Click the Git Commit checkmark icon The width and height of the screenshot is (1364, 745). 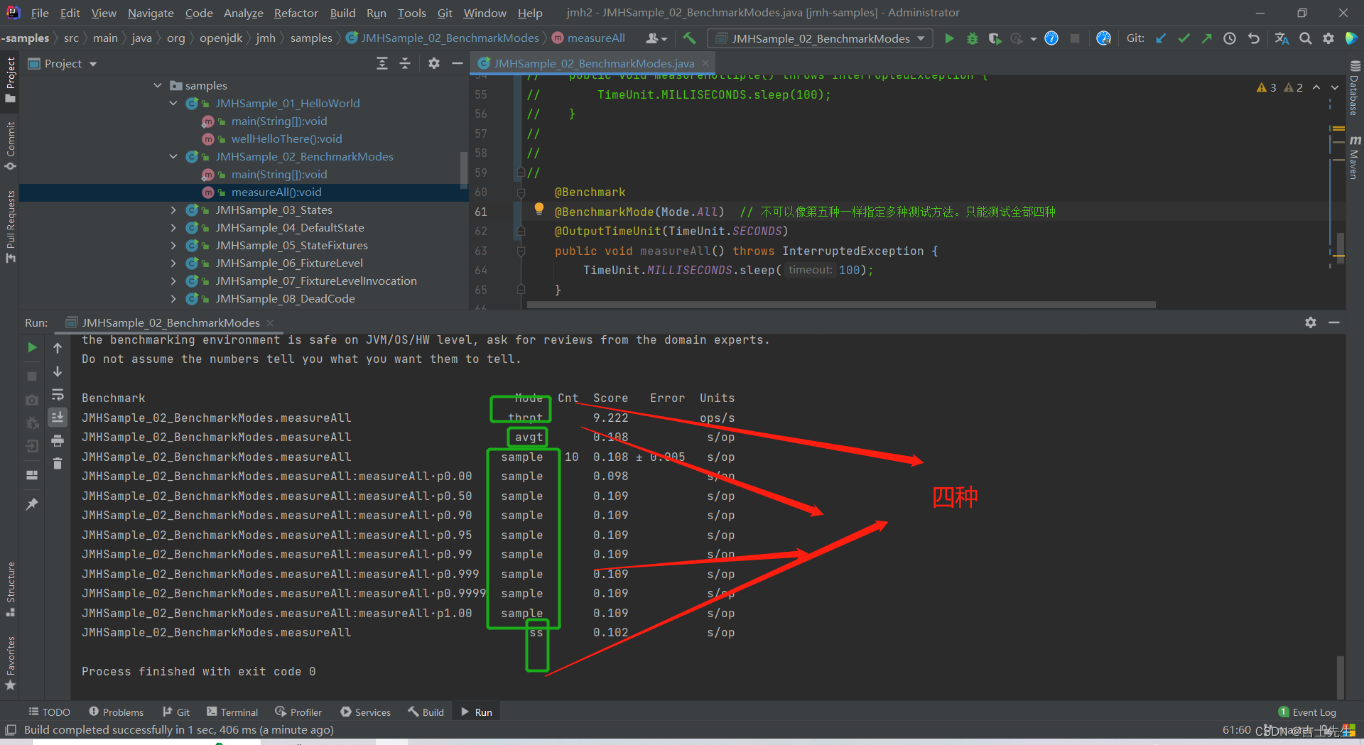point(1184,38)
